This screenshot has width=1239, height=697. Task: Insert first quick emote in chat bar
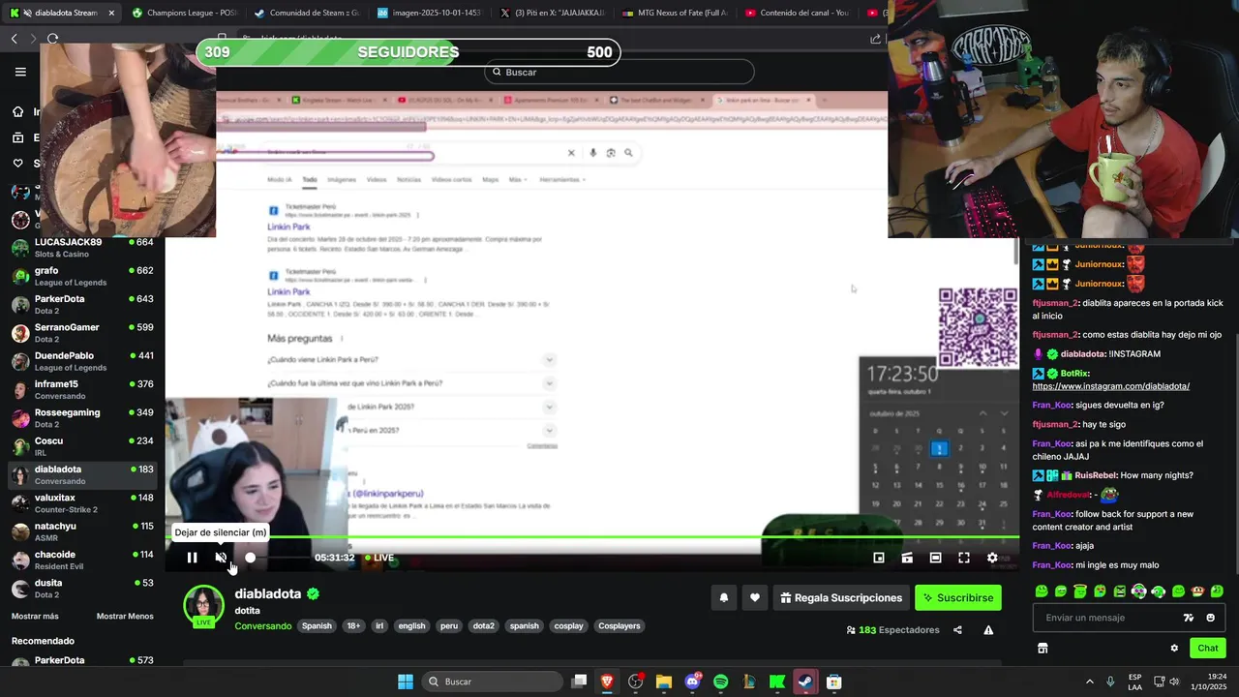(x=1042, y=591)
